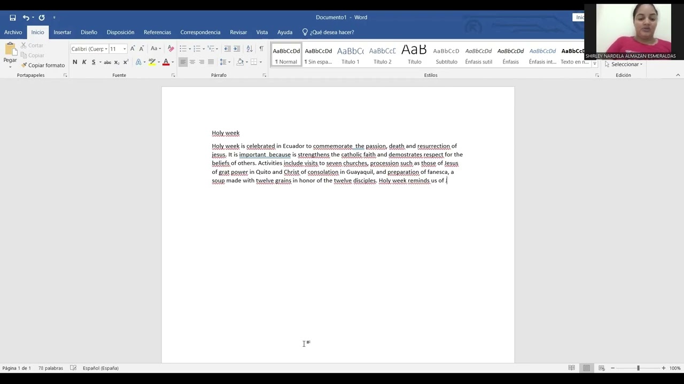The image size is (684, 384).
Task: Align text to the right
Action: [201, 62]
